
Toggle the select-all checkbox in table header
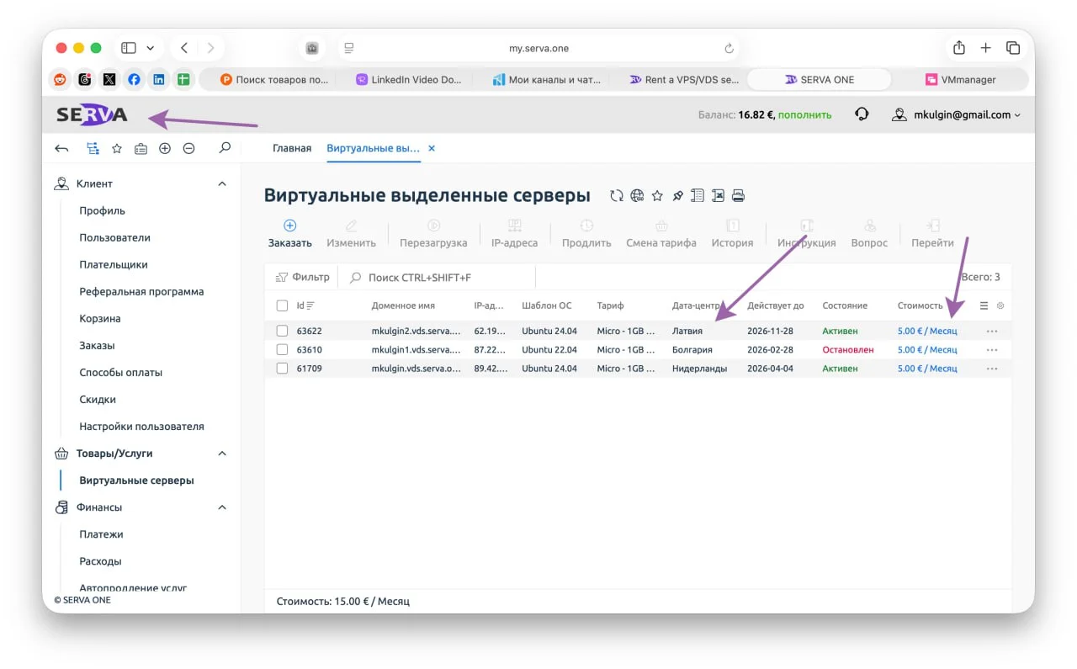[283, 305]
